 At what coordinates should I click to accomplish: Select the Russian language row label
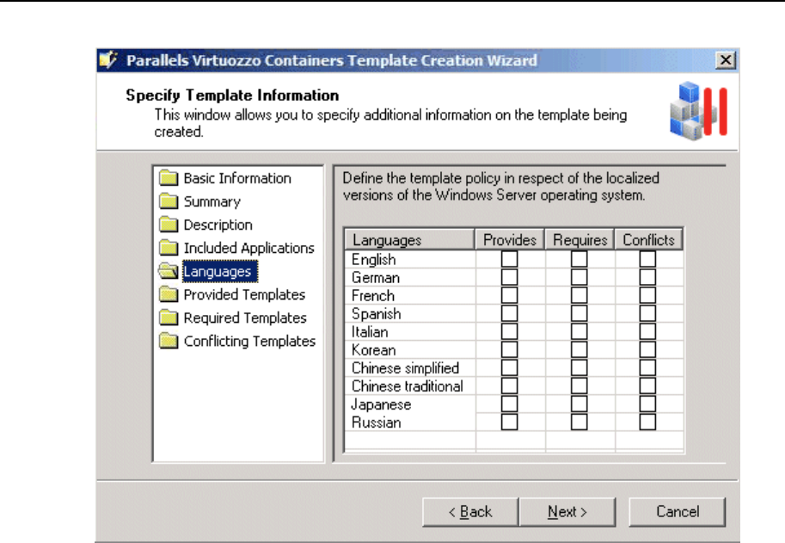pos(376,423)
